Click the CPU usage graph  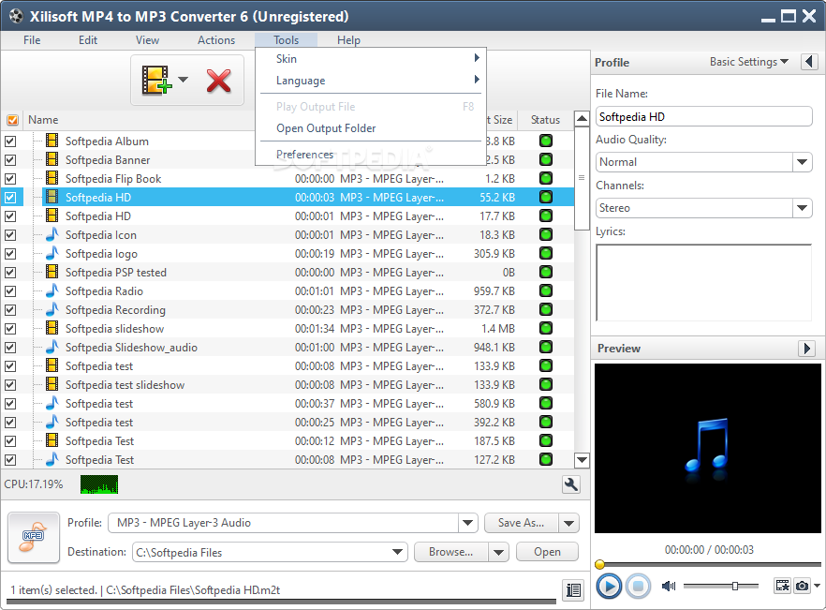[99, 484]
